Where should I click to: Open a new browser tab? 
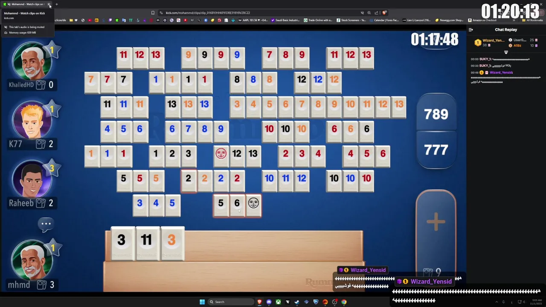(x=56, y=4)
